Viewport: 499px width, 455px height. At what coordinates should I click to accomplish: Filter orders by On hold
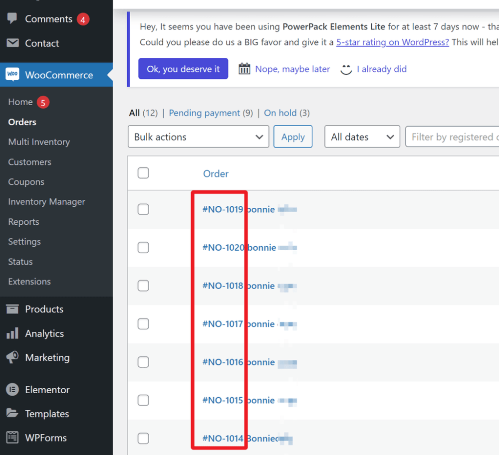click(280, 113)
